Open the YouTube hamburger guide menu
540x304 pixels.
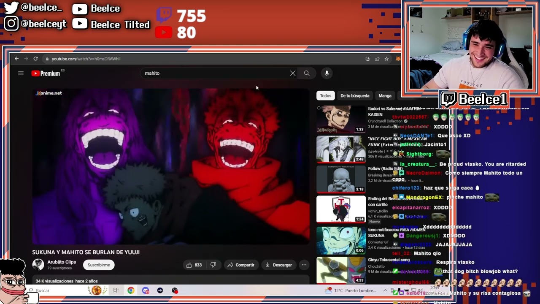[21, 73]
